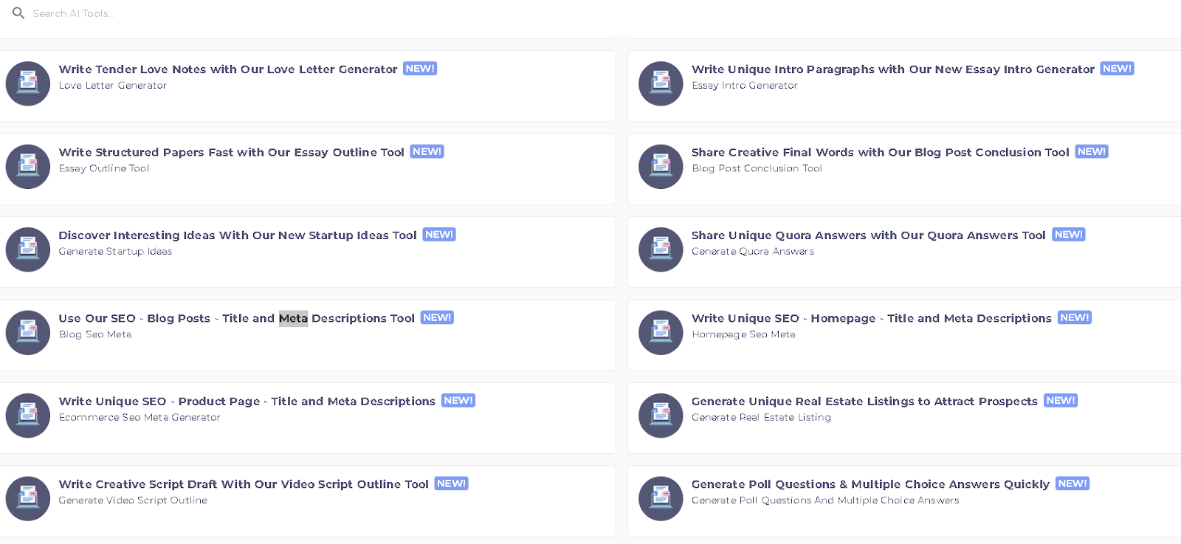This screenshot has width=1181, height=544.
Task: Click the Homepage Seo Meta card icon
Action: pos(661,333)
